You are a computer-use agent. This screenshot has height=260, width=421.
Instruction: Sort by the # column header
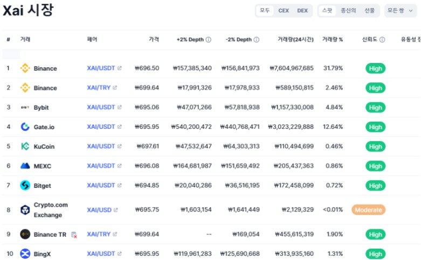pos(8,39)
